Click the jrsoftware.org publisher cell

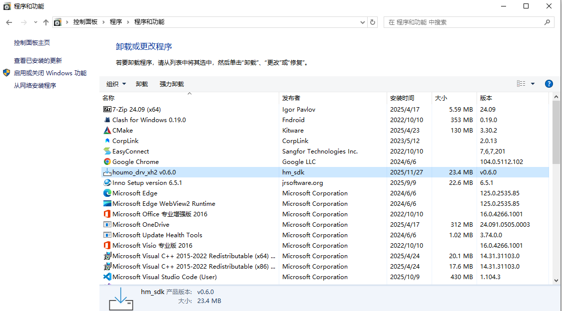pos(303,183)
